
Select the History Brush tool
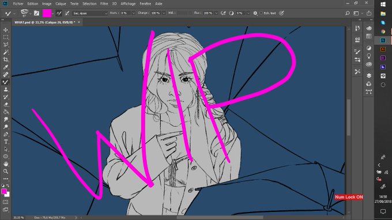(6, 97)
